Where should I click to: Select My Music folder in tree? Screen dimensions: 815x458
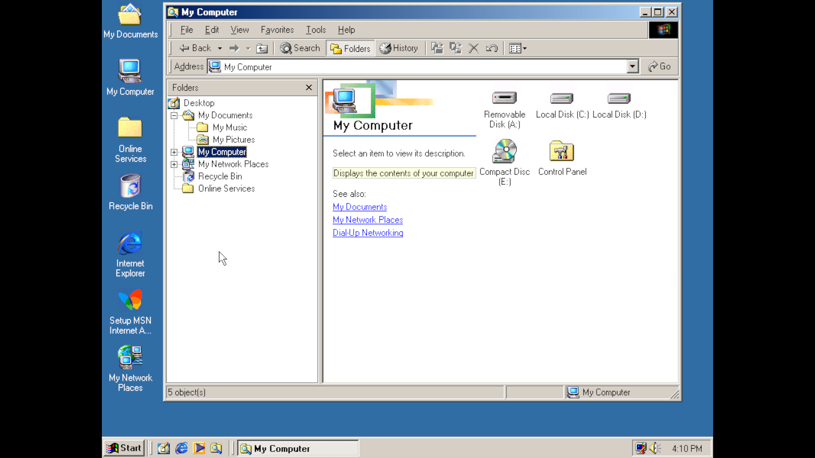point(230,128)
